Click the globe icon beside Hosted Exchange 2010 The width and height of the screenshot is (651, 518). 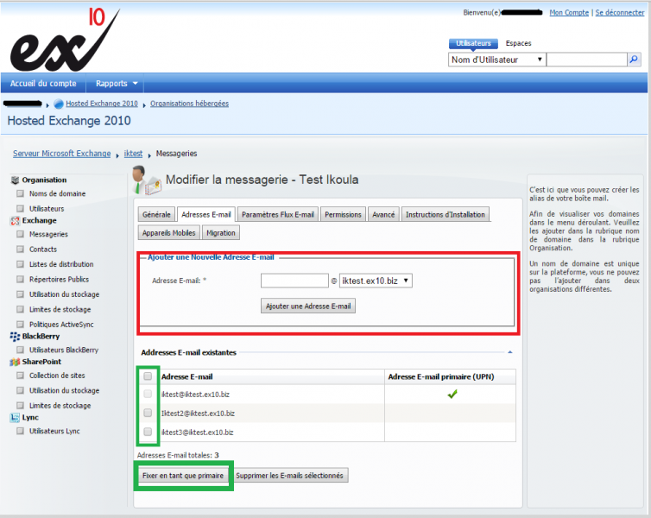(59, 104)
